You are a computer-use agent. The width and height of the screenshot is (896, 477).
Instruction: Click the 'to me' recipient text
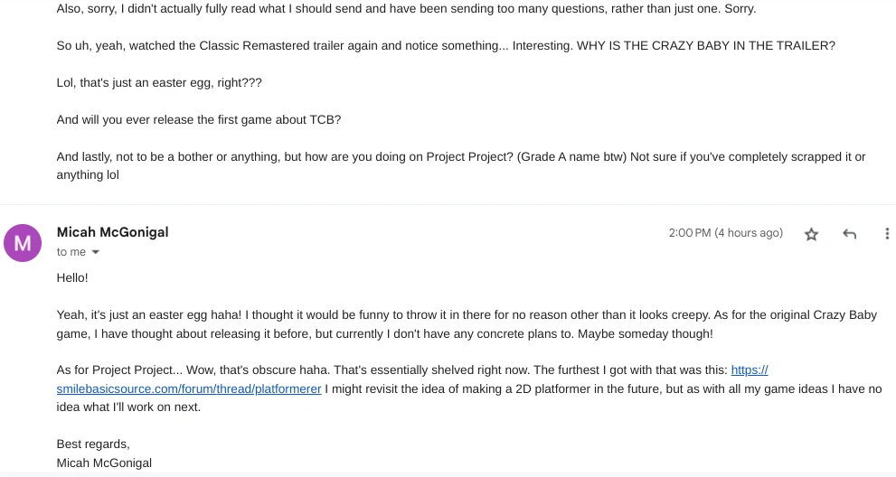click(x=71, y=252)
